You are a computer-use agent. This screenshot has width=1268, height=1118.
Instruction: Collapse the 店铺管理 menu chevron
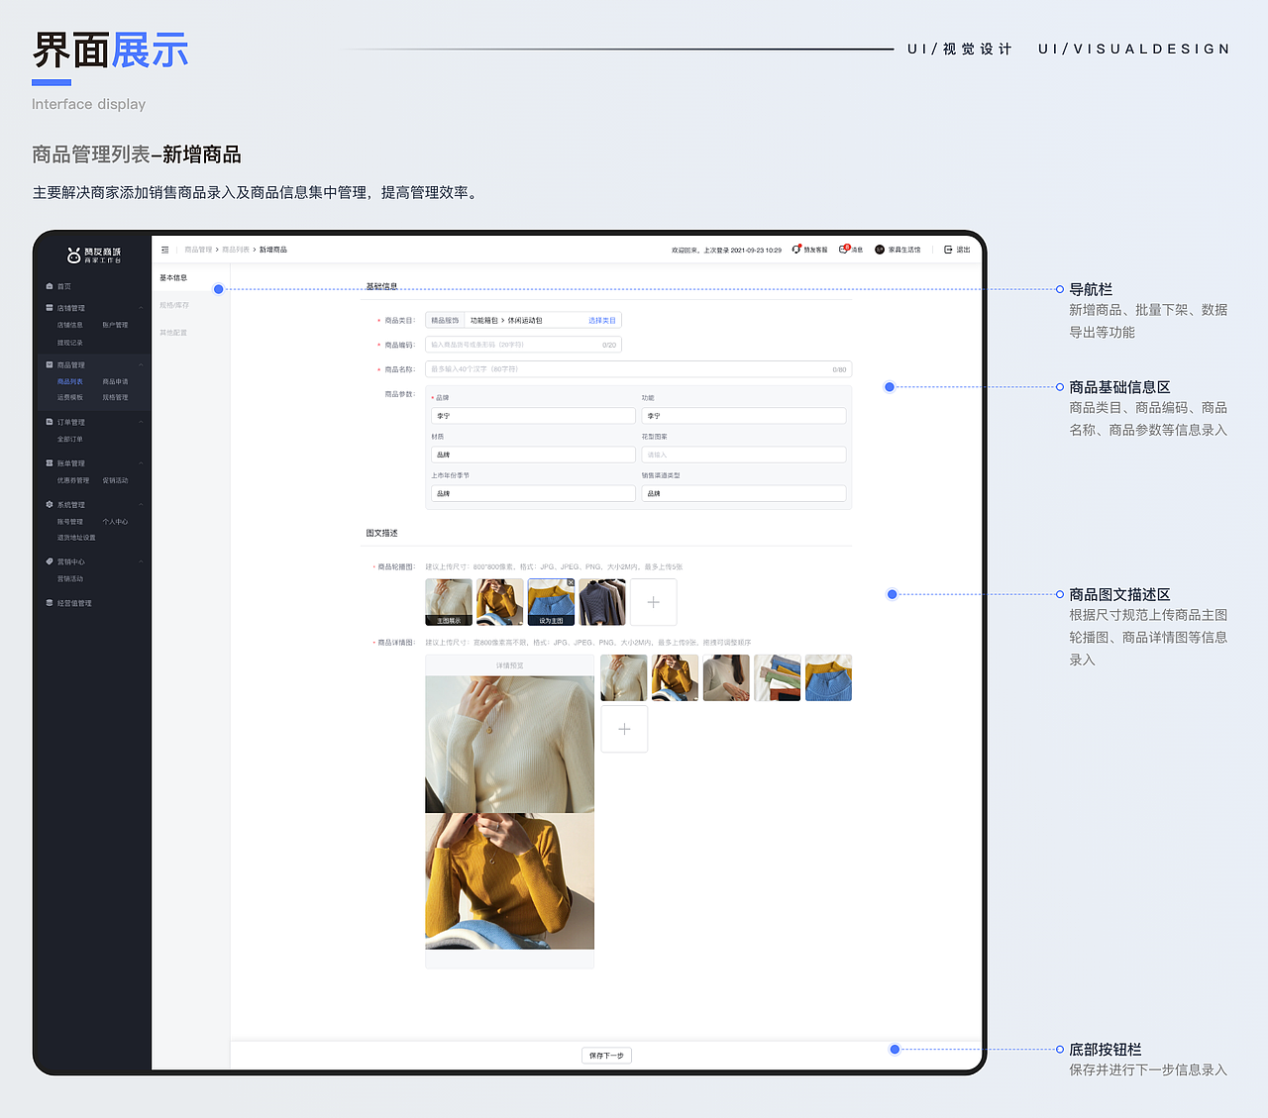(x=141, y=308)
